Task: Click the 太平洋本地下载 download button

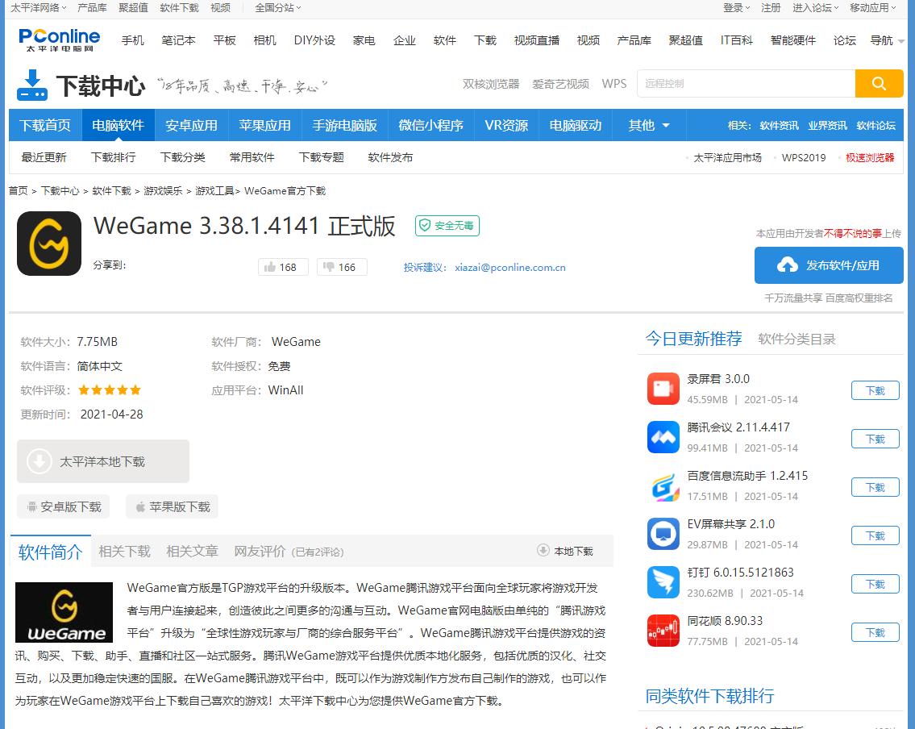Action: click(102, 460)
